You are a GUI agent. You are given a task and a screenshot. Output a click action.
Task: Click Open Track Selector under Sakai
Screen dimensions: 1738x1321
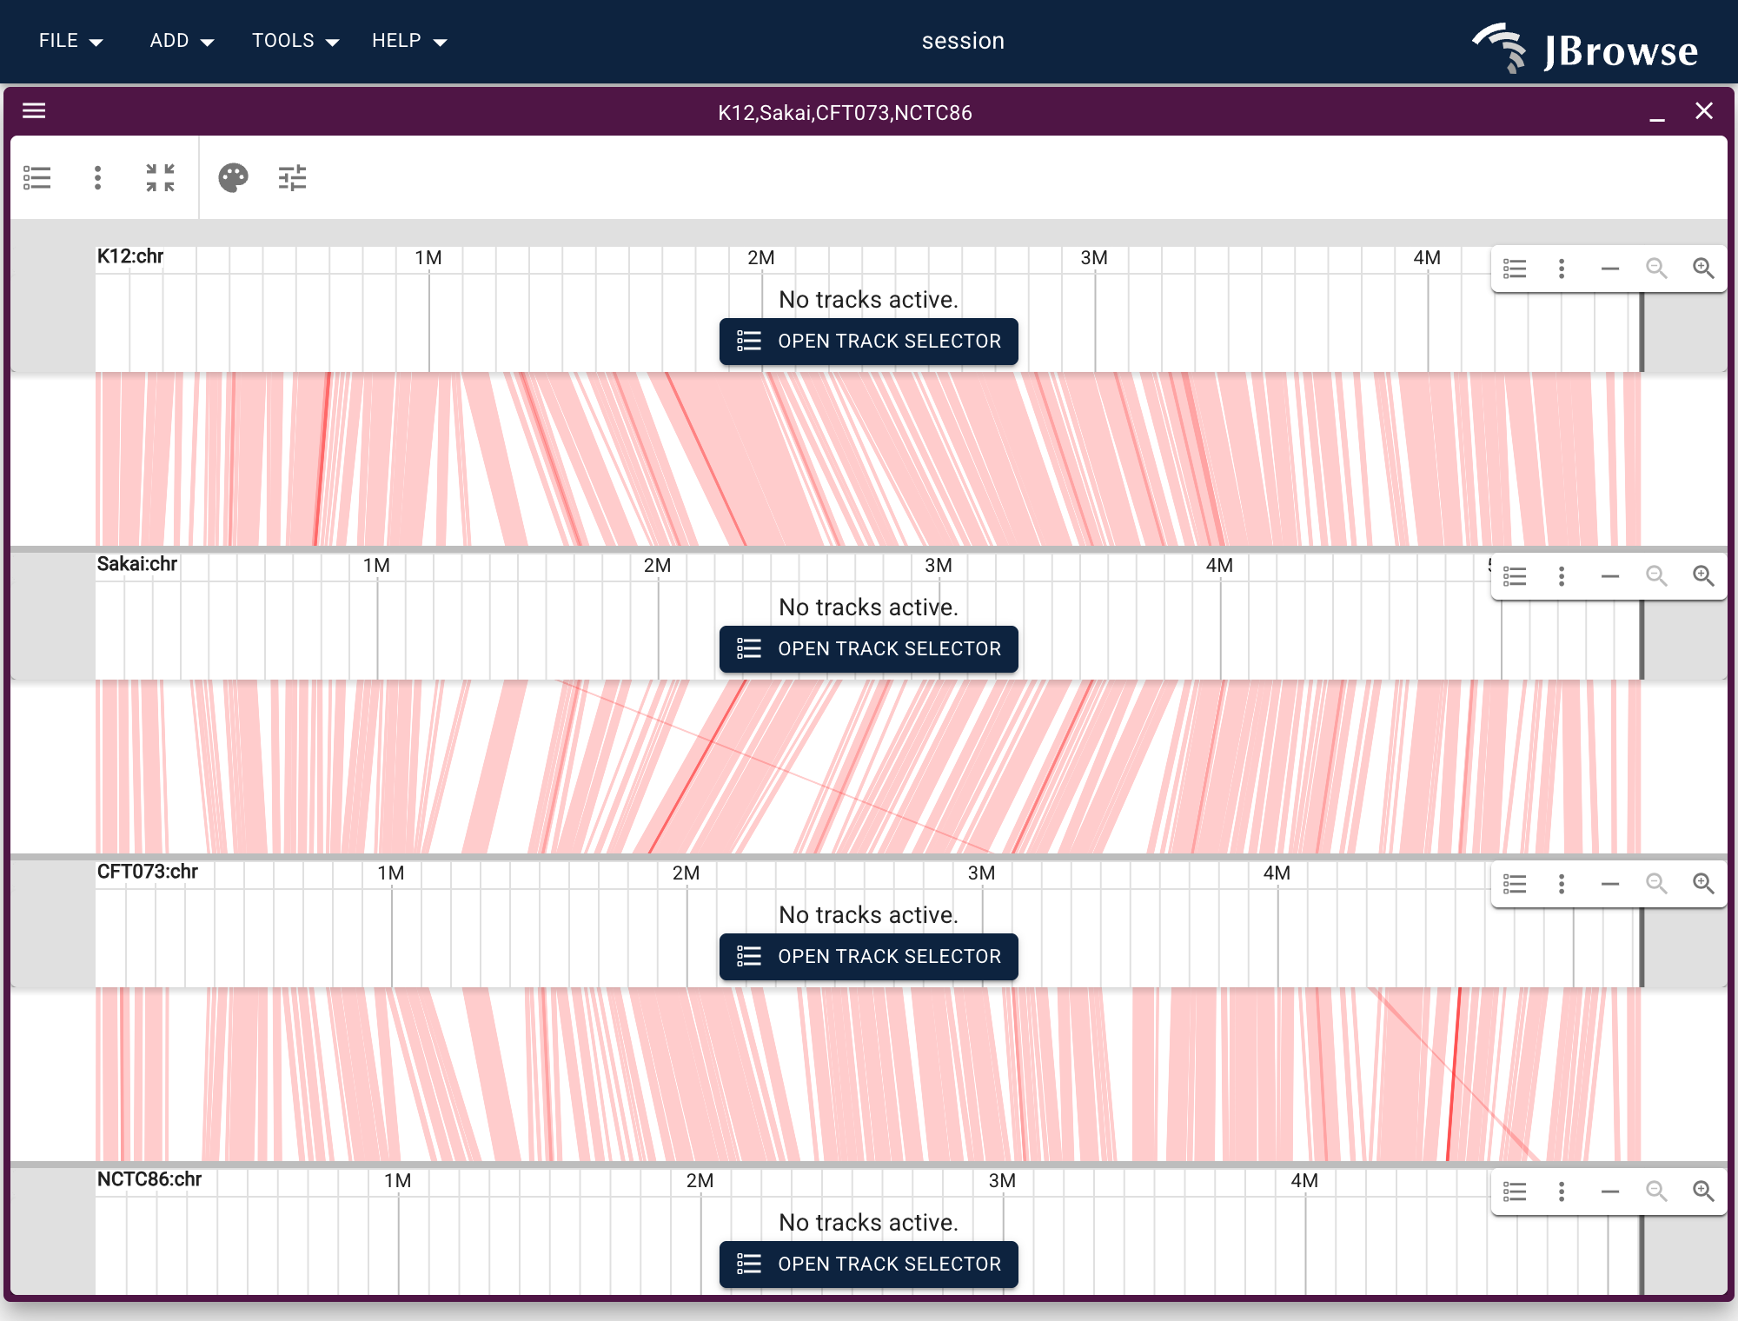(x=869, y=649)
